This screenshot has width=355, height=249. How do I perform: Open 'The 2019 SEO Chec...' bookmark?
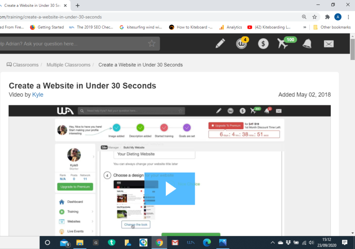point(91,27)
